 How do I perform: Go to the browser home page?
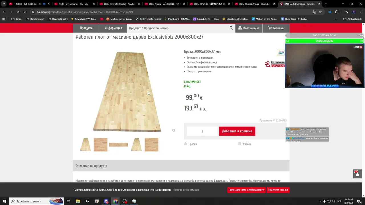point(25,12)
